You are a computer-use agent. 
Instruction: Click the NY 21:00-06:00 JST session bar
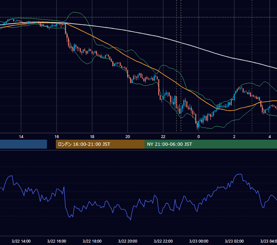211,144
